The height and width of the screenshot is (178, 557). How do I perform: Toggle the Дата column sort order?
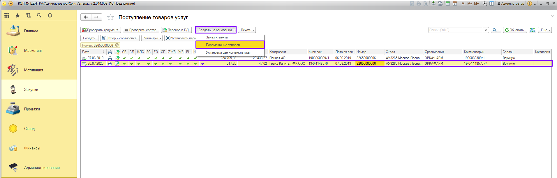point(93,52)
